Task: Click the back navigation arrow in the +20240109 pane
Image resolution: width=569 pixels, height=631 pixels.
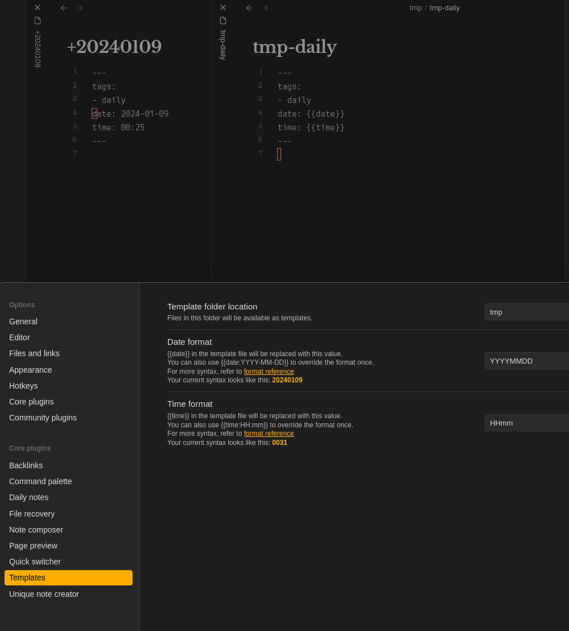Action: (x=63, y=7)
